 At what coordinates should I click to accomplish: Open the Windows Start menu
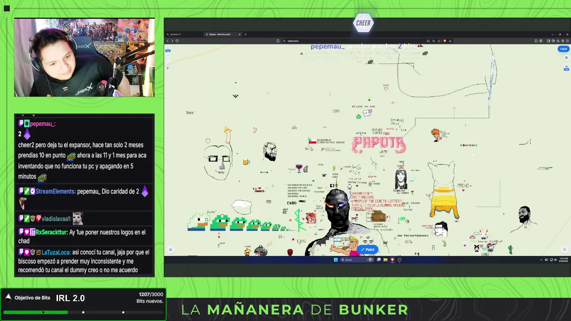336,260
